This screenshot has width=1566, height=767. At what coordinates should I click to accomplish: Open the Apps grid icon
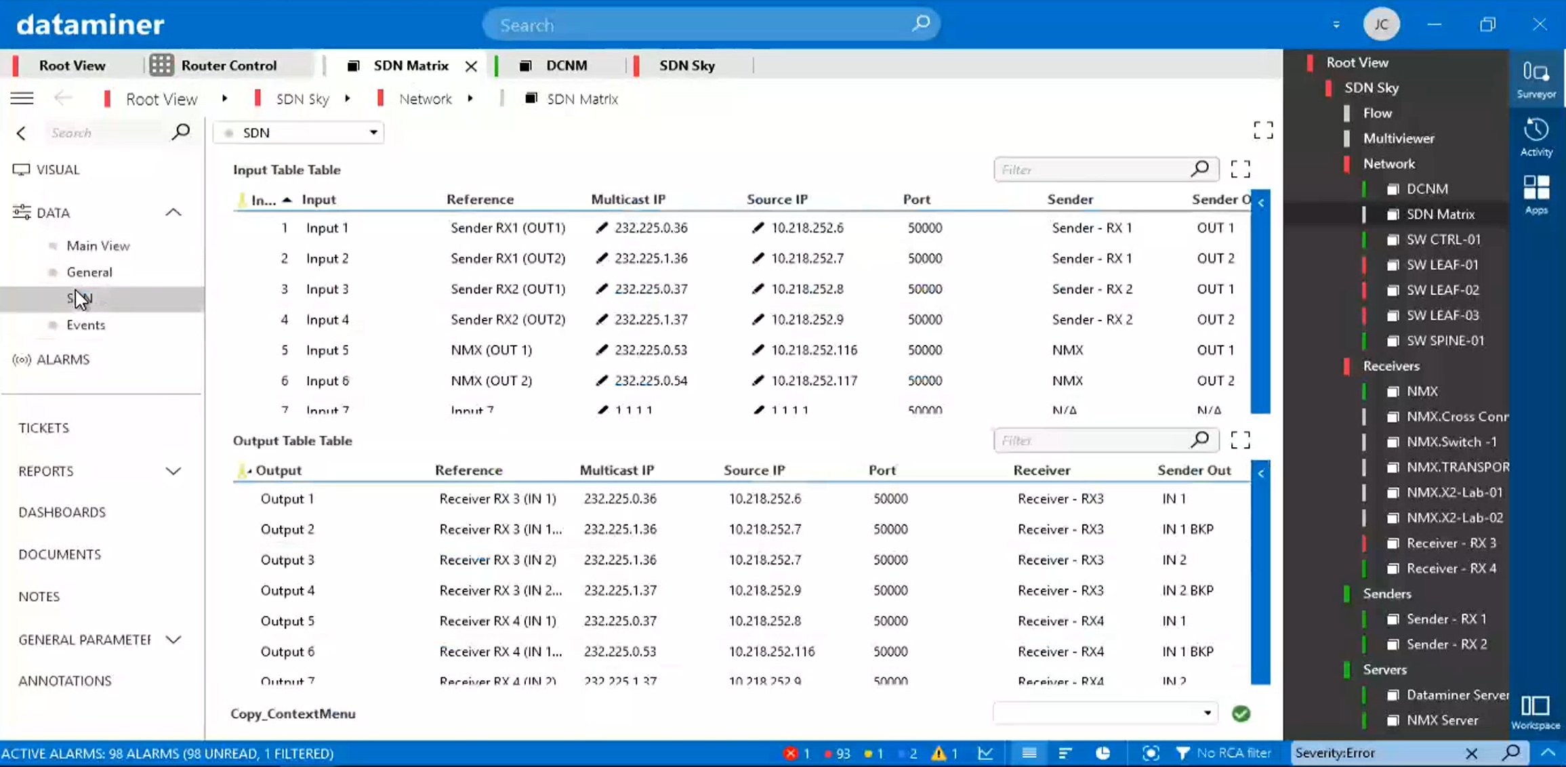[x=1536, y=195]
